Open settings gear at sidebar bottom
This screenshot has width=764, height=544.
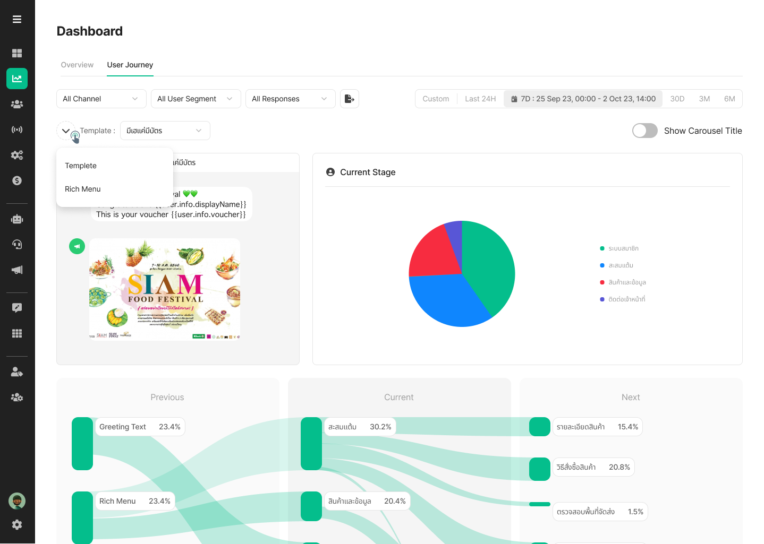[17, 524]
